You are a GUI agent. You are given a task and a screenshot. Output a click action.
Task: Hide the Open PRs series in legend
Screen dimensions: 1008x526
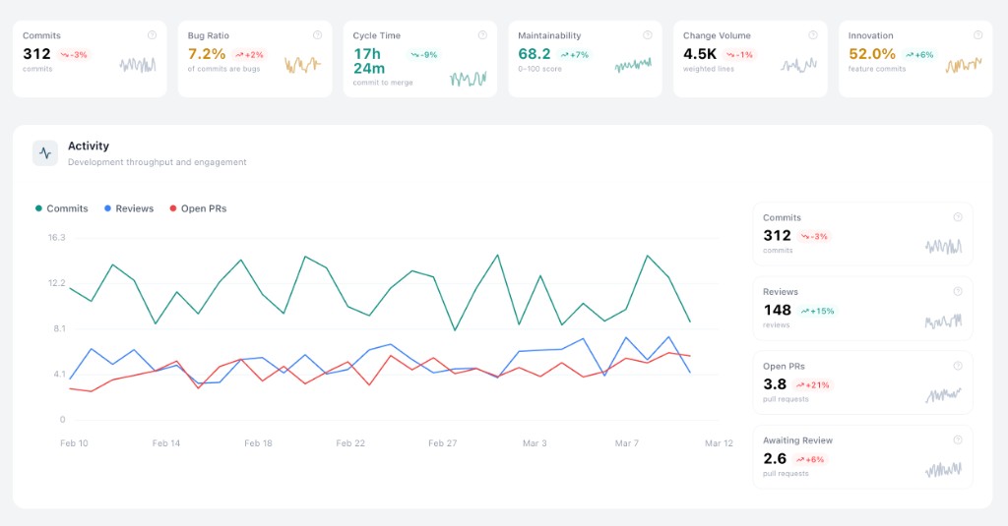tap(198, 208)
